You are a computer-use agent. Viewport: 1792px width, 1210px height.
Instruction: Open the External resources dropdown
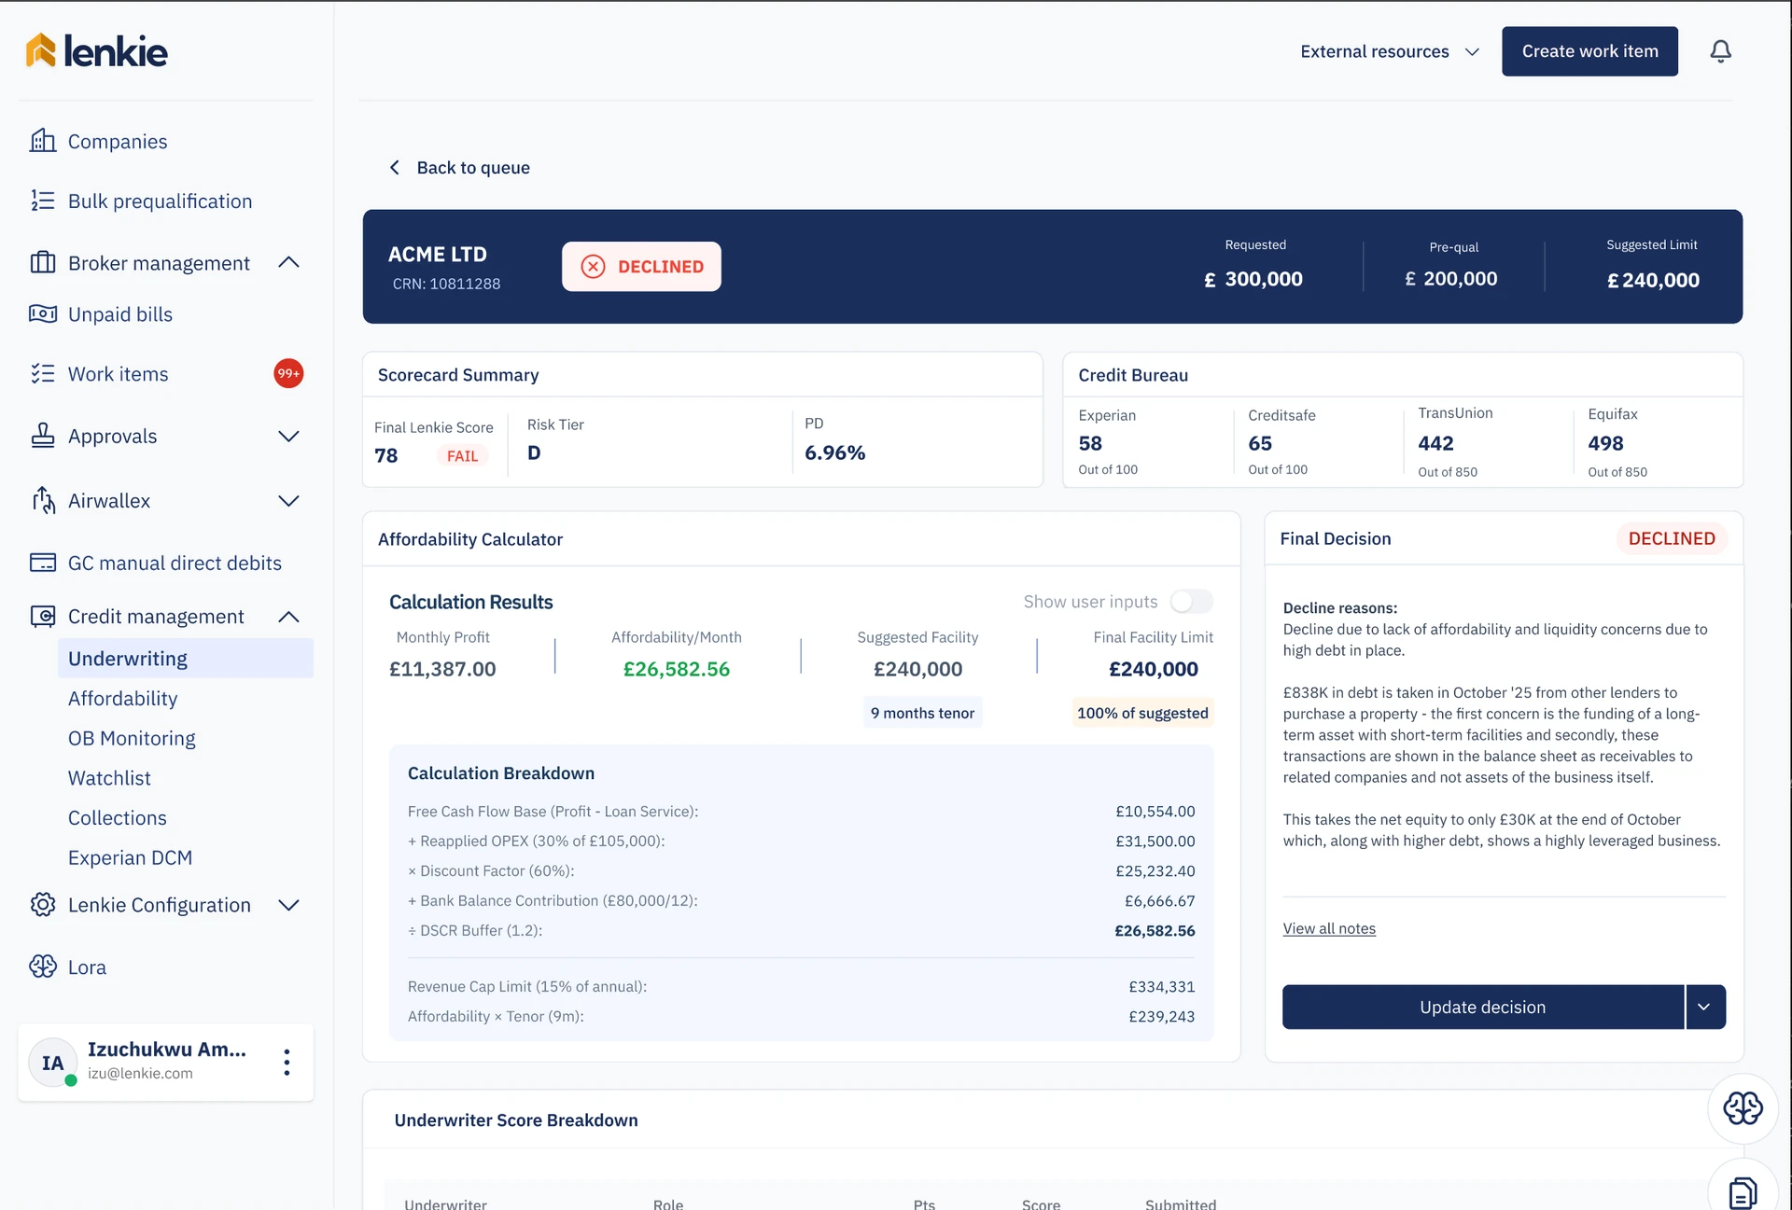(x=1390, y=51)
